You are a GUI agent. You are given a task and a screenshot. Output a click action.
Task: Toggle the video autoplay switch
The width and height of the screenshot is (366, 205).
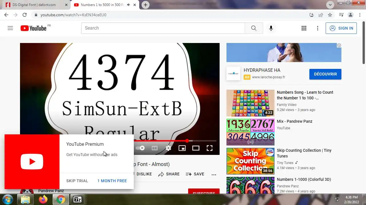[140, 148]
